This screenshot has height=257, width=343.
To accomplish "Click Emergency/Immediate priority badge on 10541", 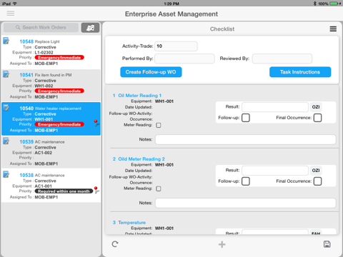I will pyautogui.click(x=59, y=91).
